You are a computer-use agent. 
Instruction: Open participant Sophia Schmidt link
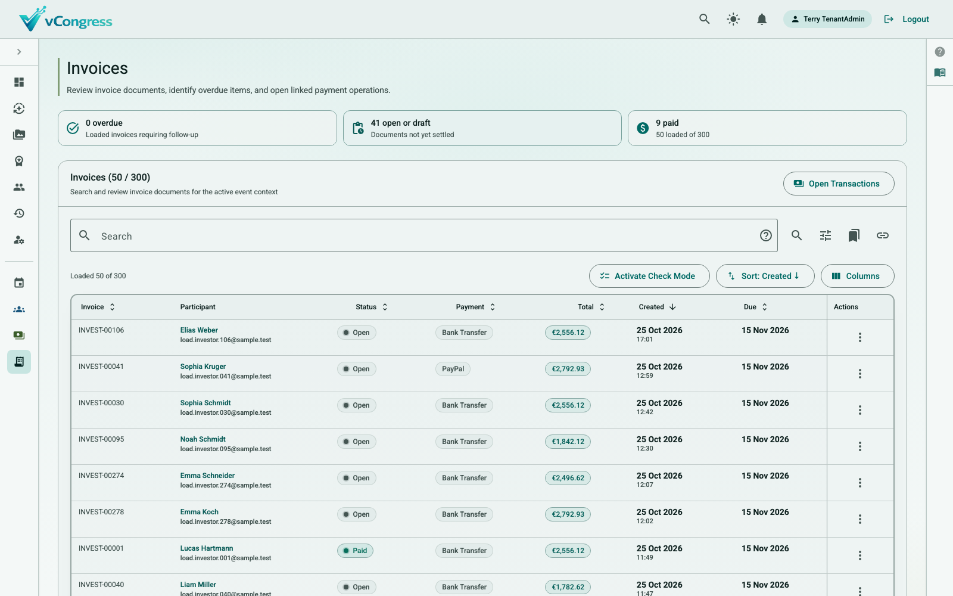[x=205, y=403]
